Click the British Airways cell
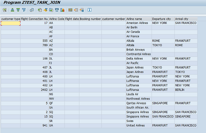This screenshot has width=206, height=133. tap(139, 50)
